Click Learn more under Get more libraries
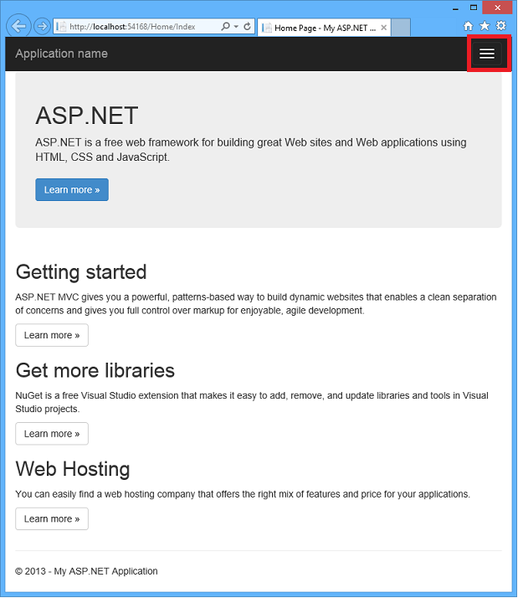The image size is (518, 598). 52,434
